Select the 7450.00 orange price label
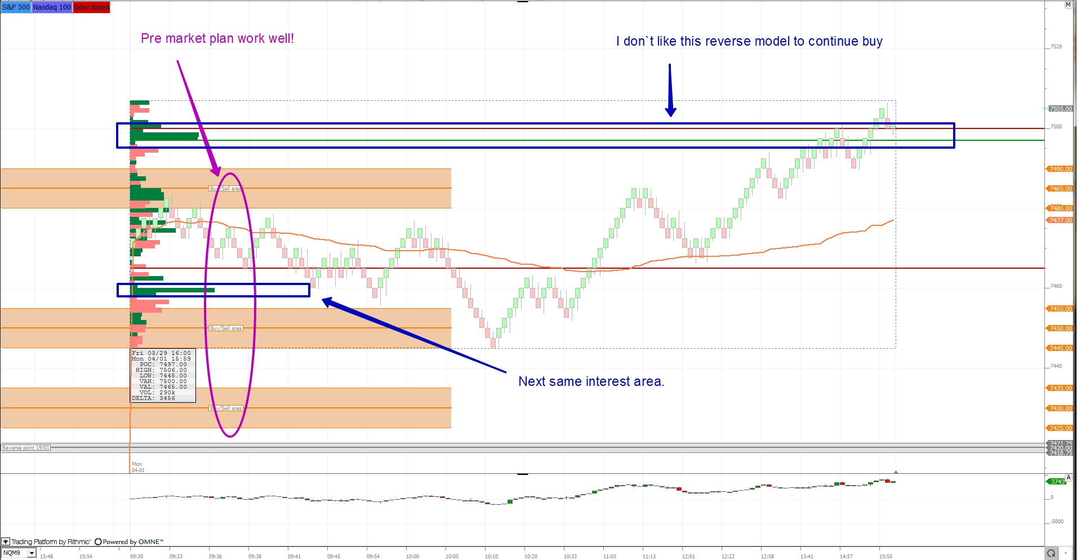This screenshot has height=560, width=1077. tap(1061, 328)
